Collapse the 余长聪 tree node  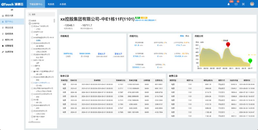31,99
